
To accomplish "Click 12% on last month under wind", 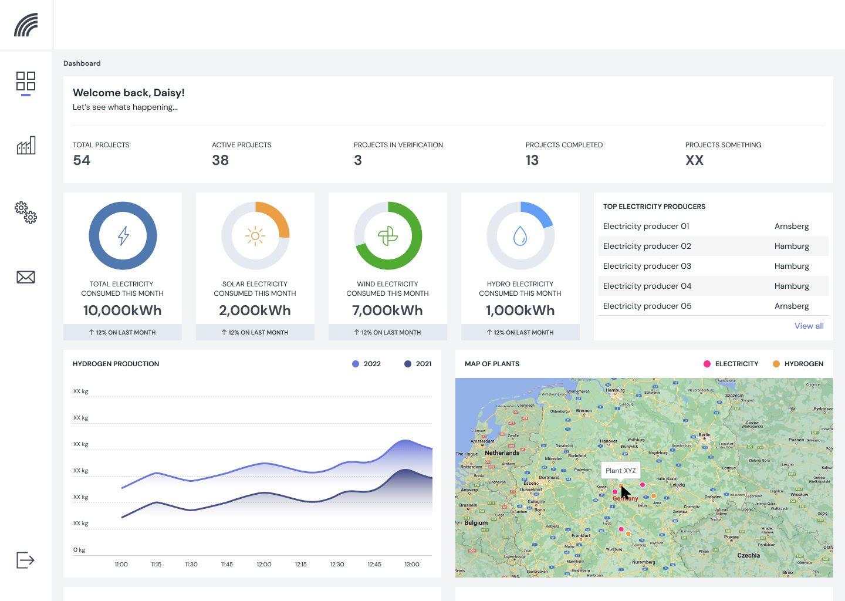I will point(388,332).
